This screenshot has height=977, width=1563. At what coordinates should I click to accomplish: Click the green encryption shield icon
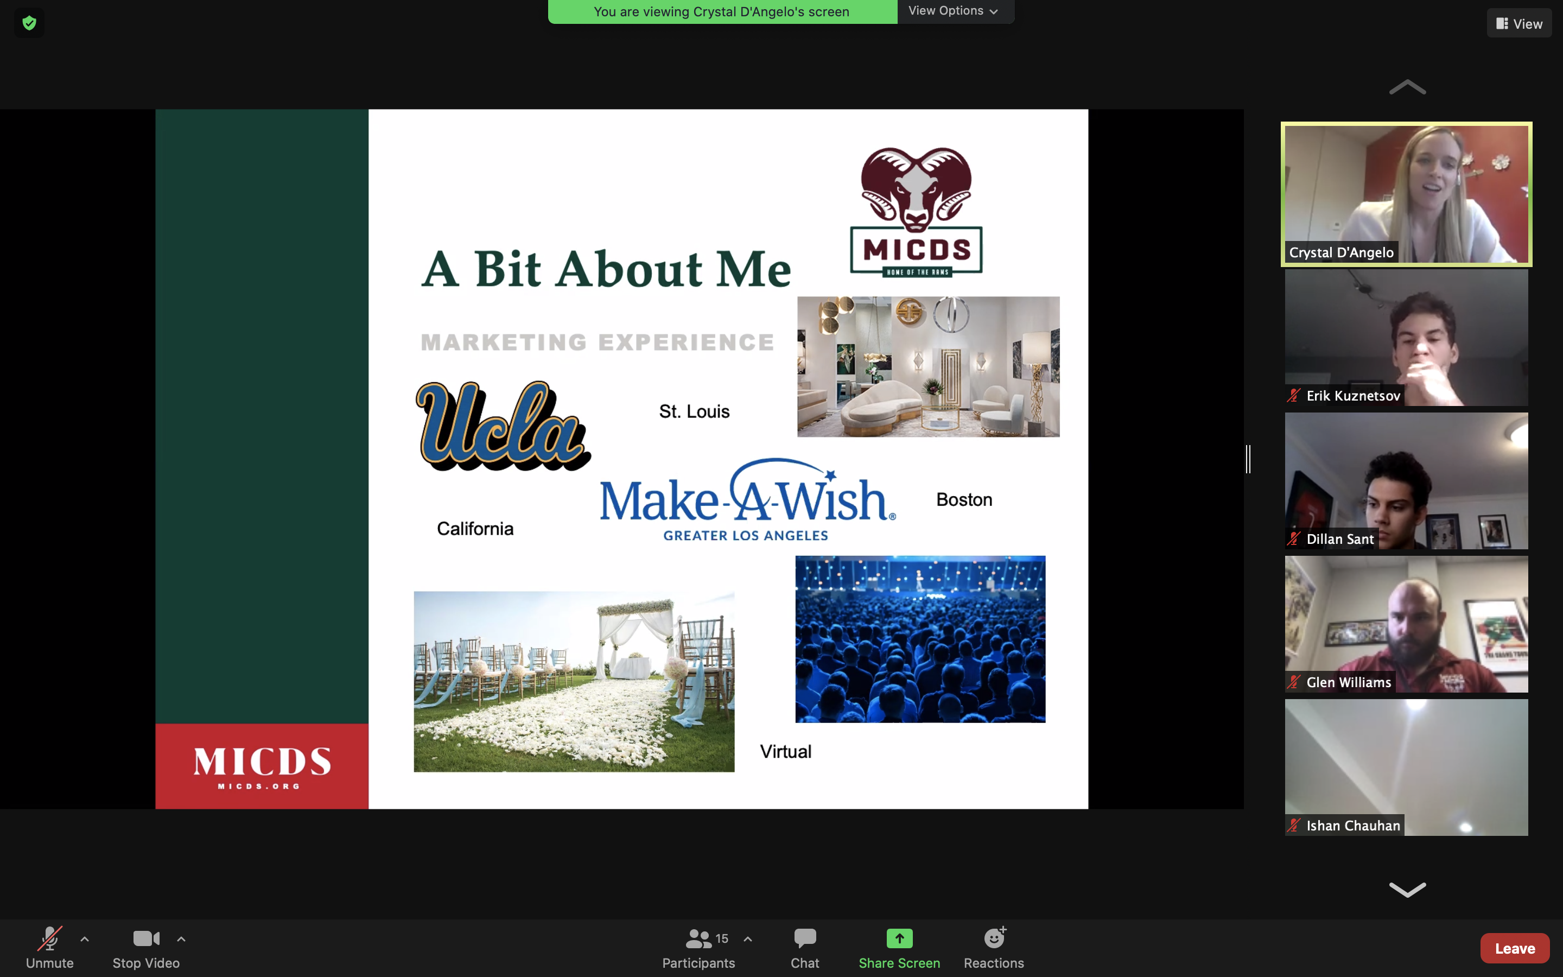tap(29, 23)
